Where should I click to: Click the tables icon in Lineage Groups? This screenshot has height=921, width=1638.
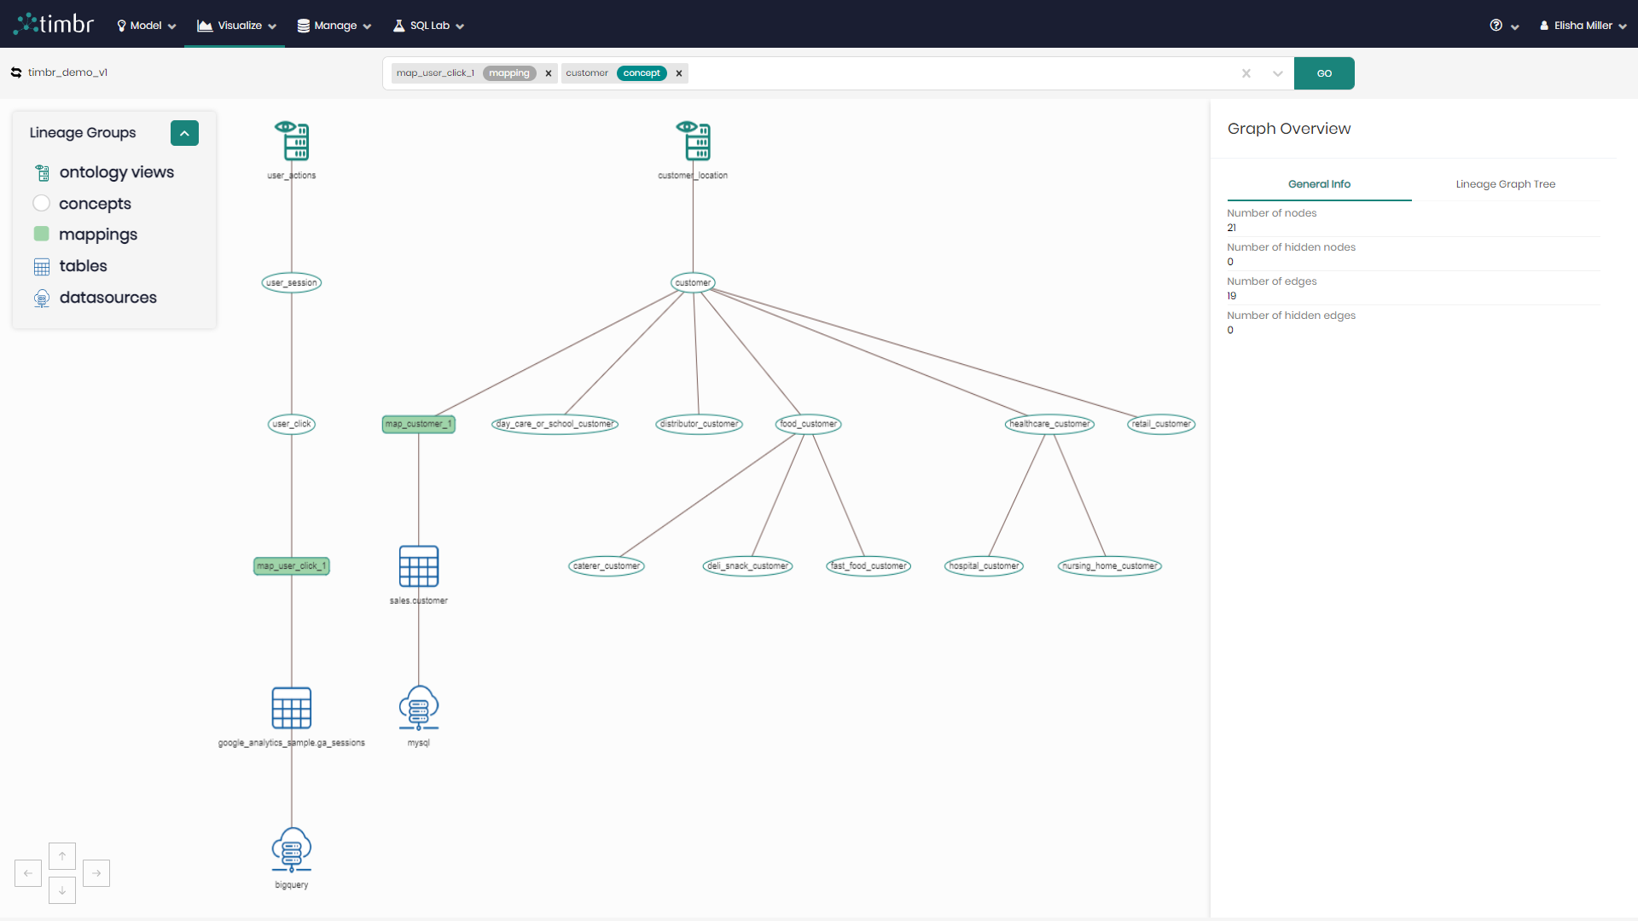click(x=41, y=266)
